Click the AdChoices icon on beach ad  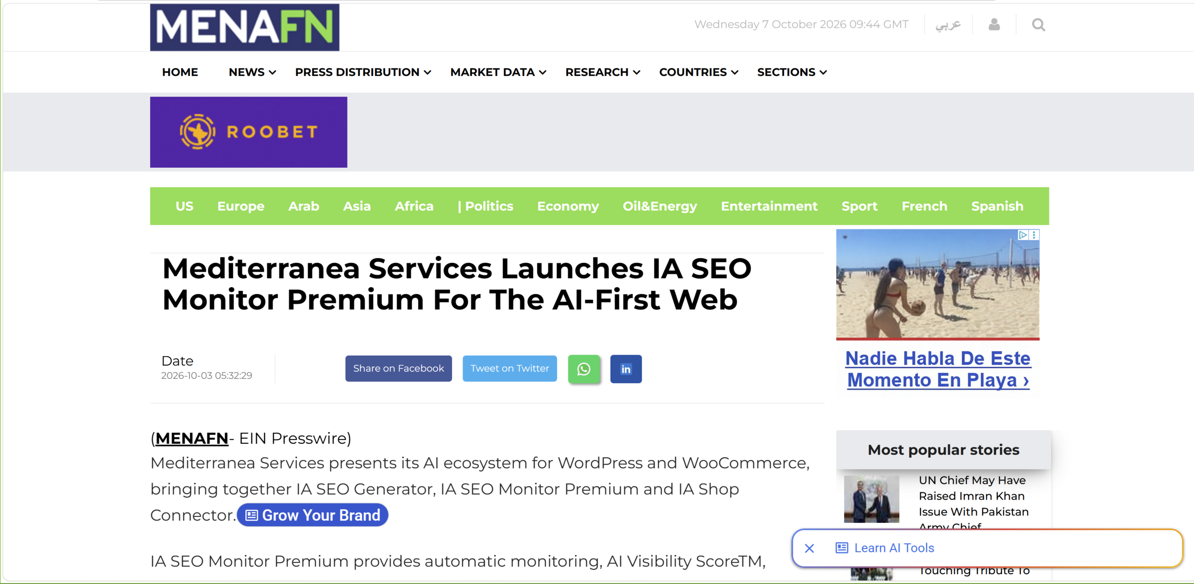(x=1023, y=235)
